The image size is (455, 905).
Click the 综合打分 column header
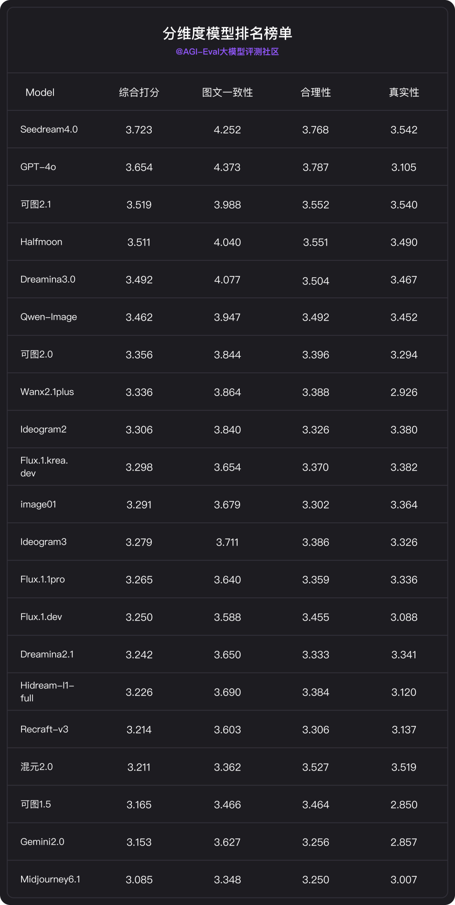(139, 92)
